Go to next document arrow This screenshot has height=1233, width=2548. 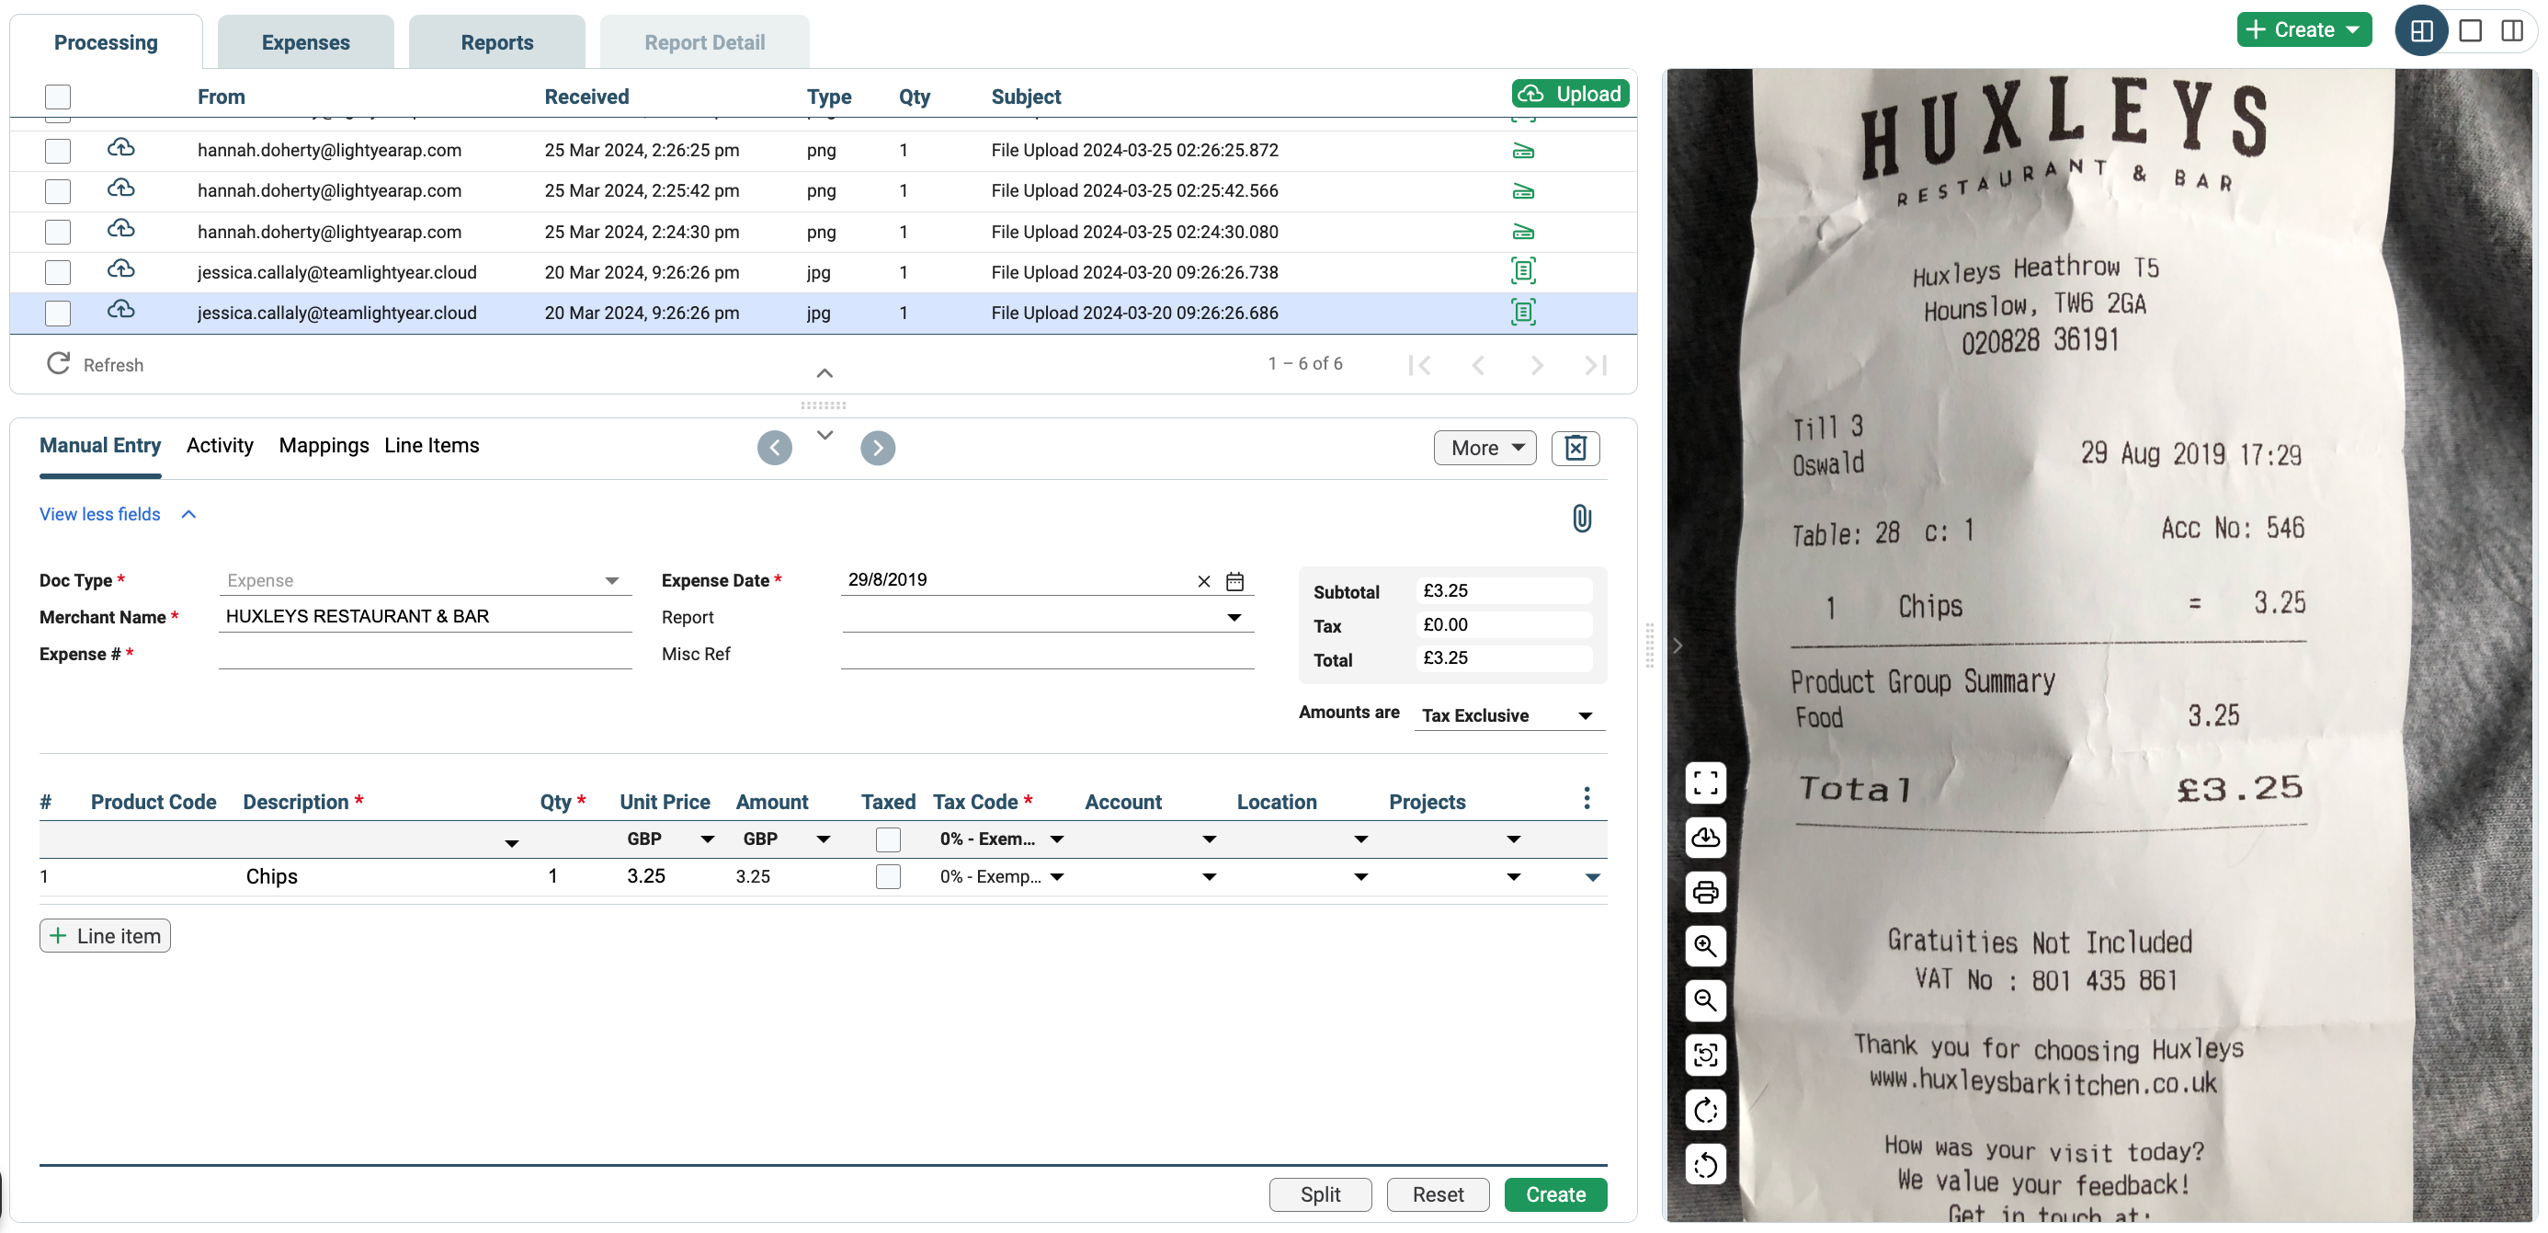click(877, 449)
